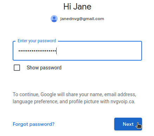This screenshot has width=154, height=136.
Task: Select the janednvg@gmail.com account address
Action: point(82,19)
